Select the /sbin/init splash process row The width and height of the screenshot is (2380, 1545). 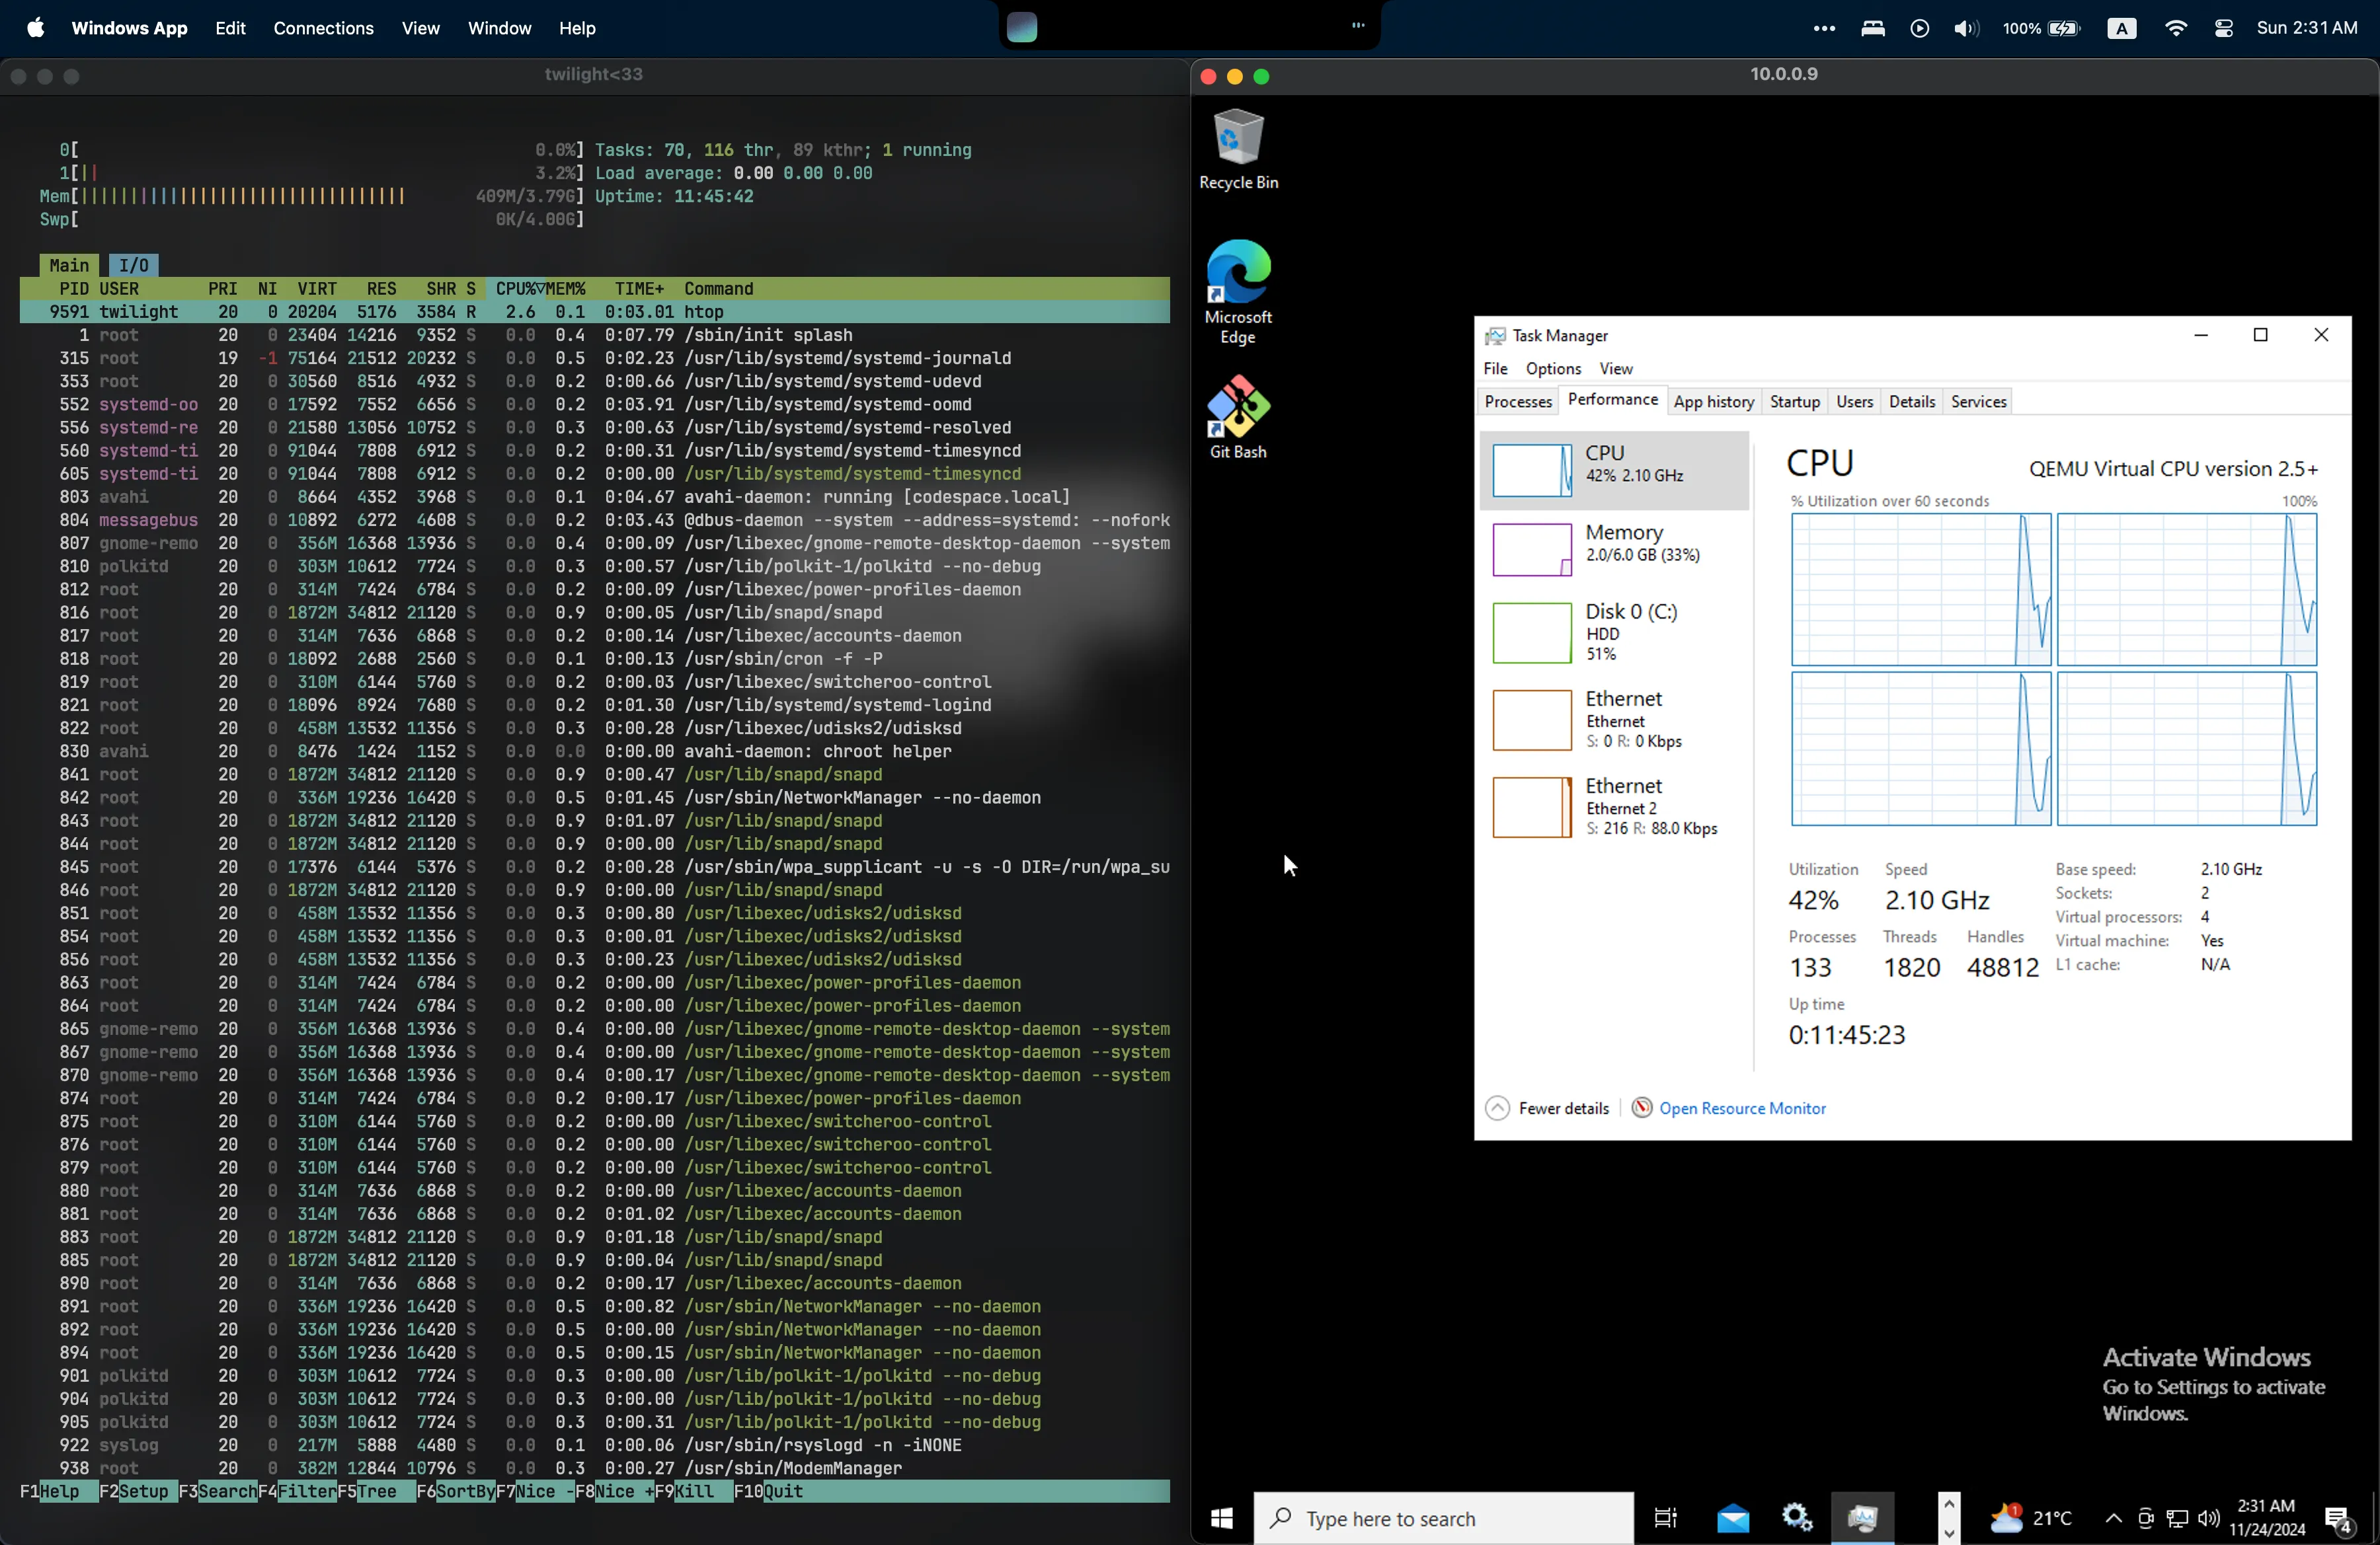pyautogui.click(x=594, y=335)
